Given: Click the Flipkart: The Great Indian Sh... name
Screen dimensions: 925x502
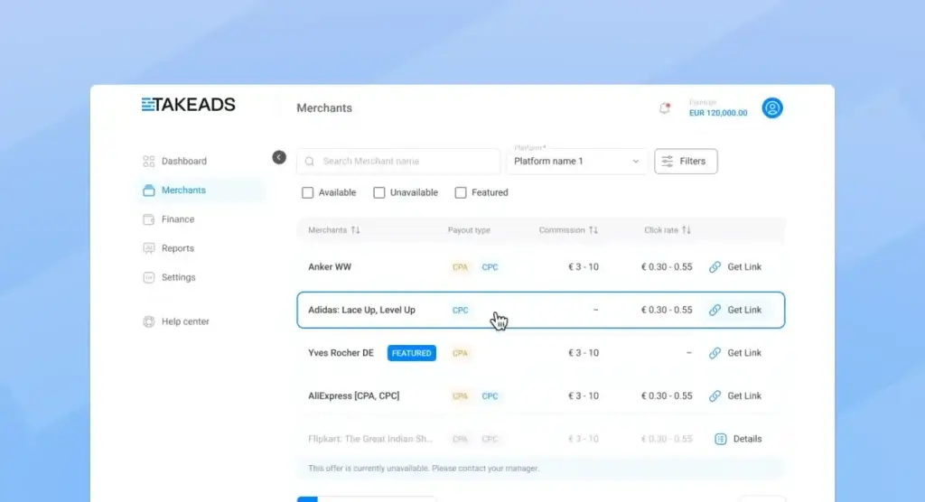Looking at the screenshot, I should (x=370, y=439).
